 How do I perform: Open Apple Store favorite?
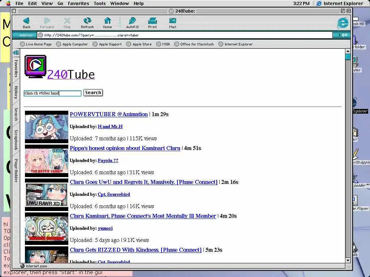click(139, 44)
